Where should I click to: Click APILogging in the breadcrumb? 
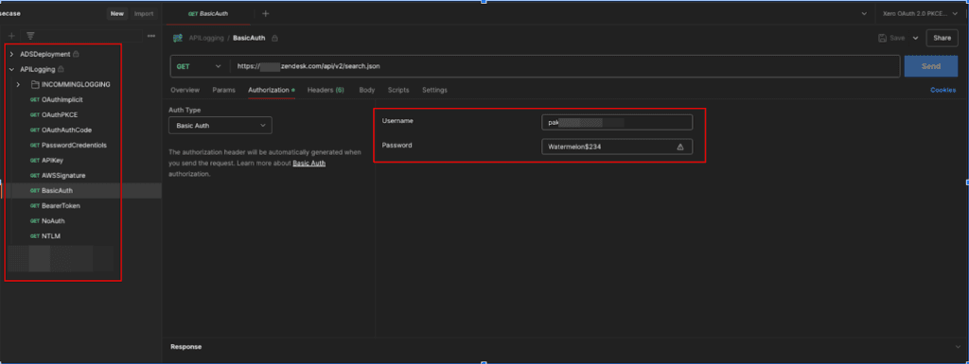coord(206,38)
